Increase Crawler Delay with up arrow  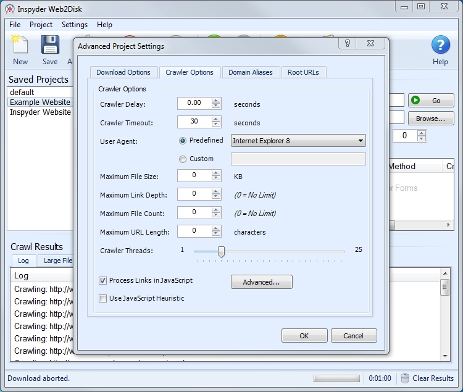(x=216, y=101)
